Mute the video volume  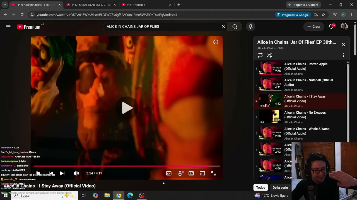tap(76, 173)
